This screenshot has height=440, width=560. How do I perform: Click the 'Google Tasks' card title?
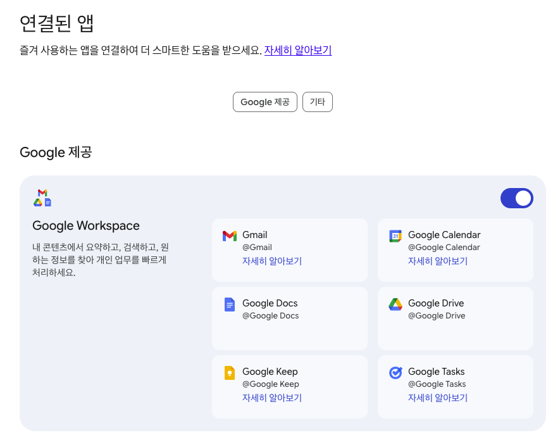437,372
